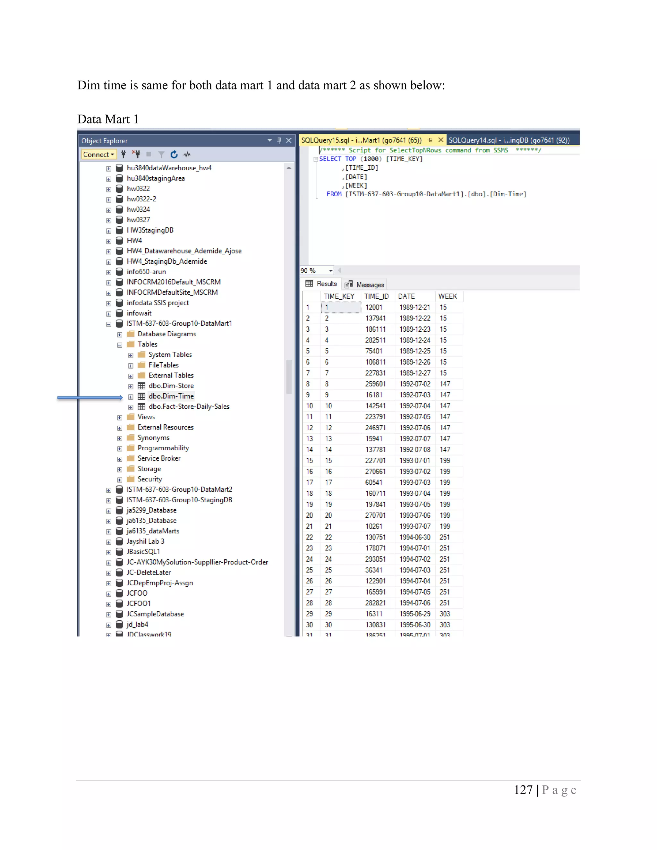Click the hw0322-2 database icon
This screenshot has width=657, height=850.
coord(119,199)
